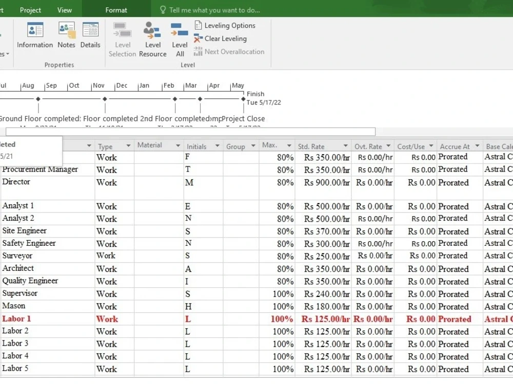
Task: Open the Format ribbon tab
Action: (x=116, y=10)
